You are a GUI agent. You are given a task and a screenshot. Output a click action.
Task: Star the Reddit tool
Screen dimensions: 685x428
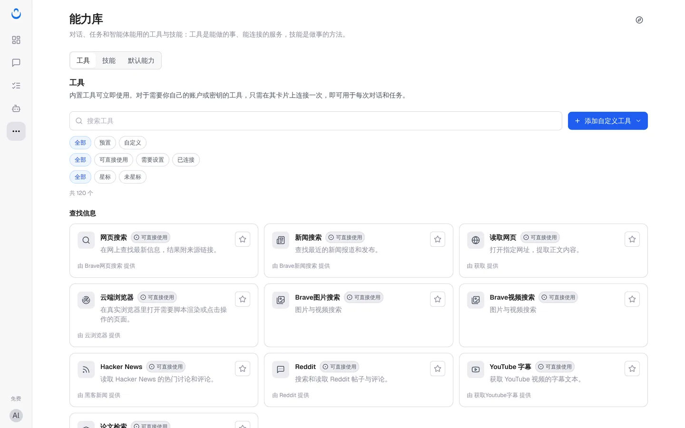pyautogui.click(x=438, y=369)
